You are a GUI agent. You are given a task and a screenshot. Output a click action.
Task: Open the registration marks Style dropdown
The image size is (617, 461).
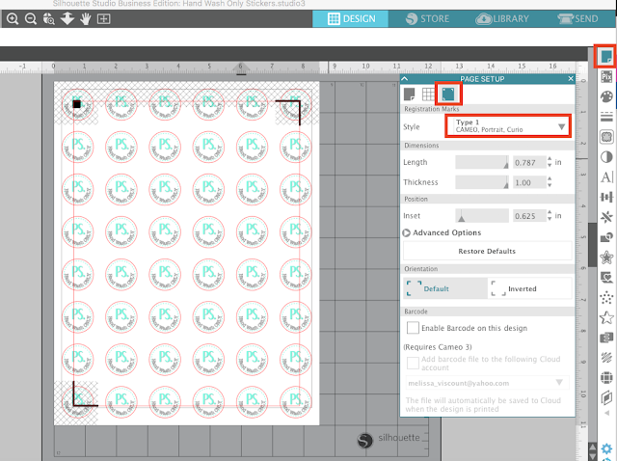click(508, 126)
